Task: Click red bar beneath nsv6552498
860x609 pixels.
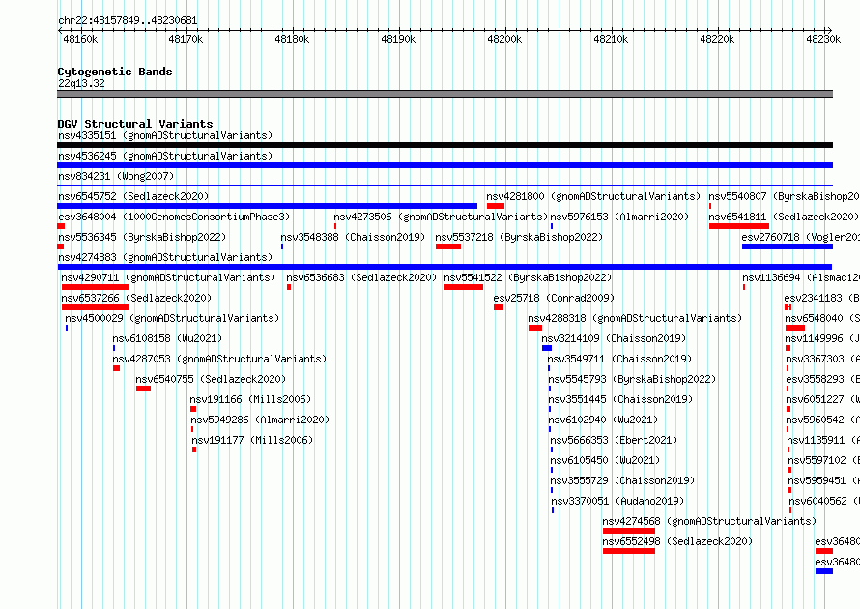Action: [x=629, y=551]
